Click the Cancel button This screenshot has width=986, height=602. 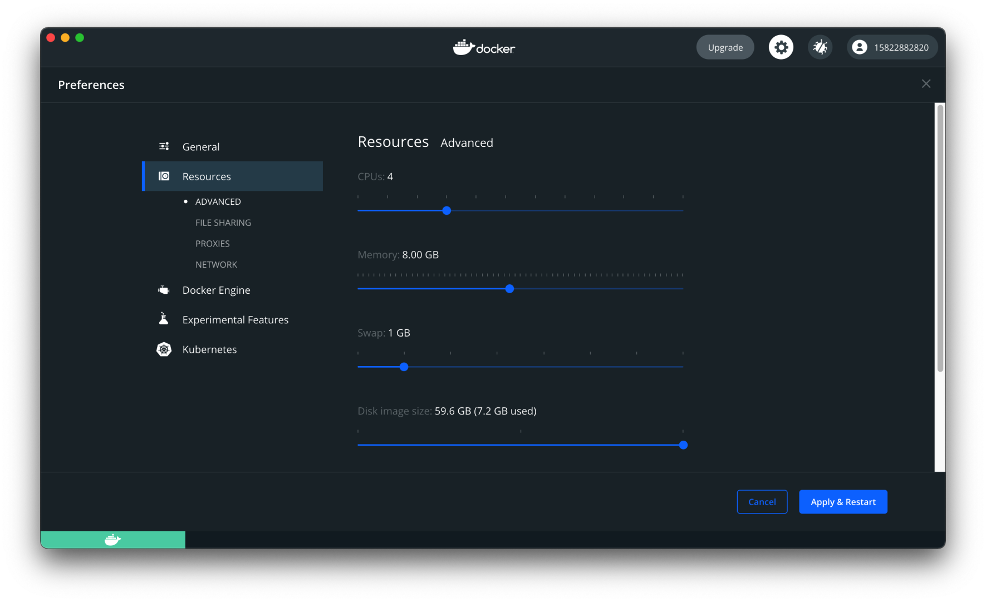coord(762,502)
